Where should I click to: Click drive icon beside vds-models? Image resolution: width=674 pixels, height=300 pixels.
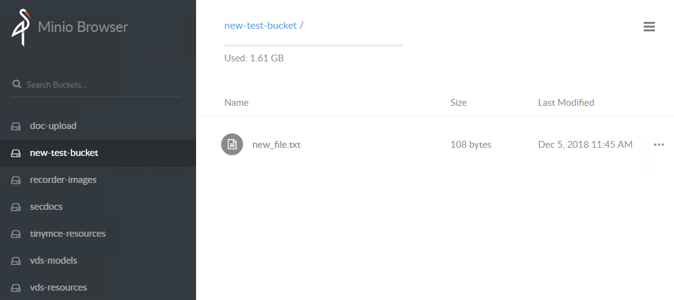[x=16, y=261]
